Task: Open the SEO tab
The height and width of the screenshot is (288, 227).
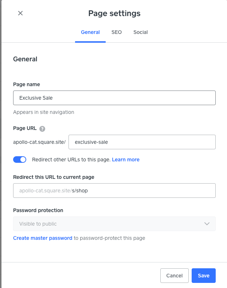Action: (117, 32)
